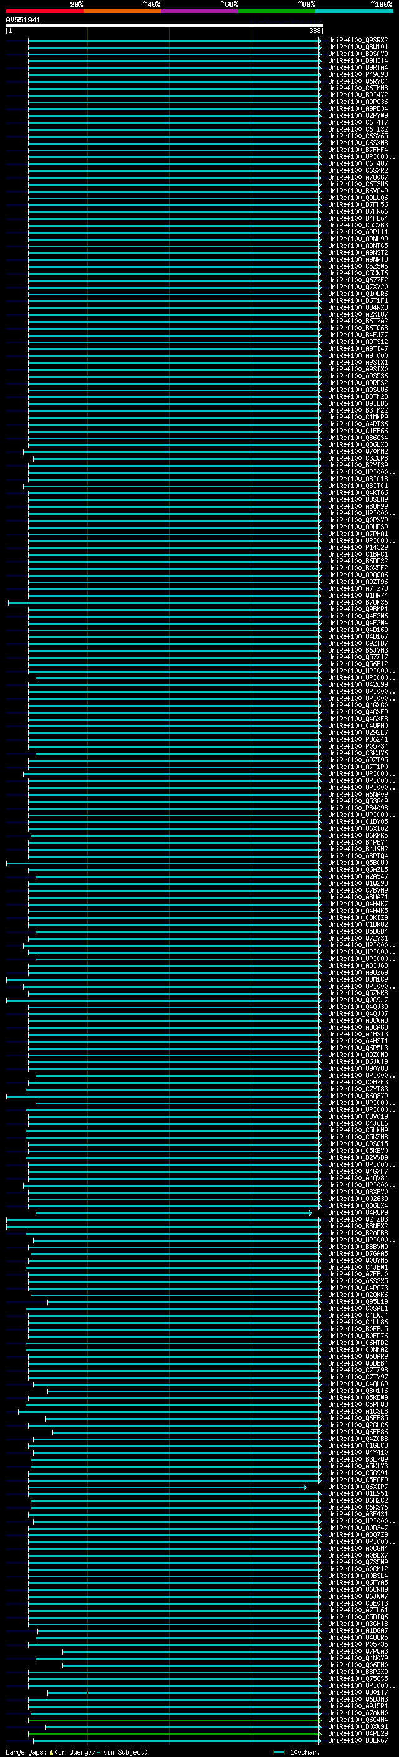The image size is (399, 1757).
Task: Open UniRef100_B7FHF4 hit
Action: [x=358, y=150]
